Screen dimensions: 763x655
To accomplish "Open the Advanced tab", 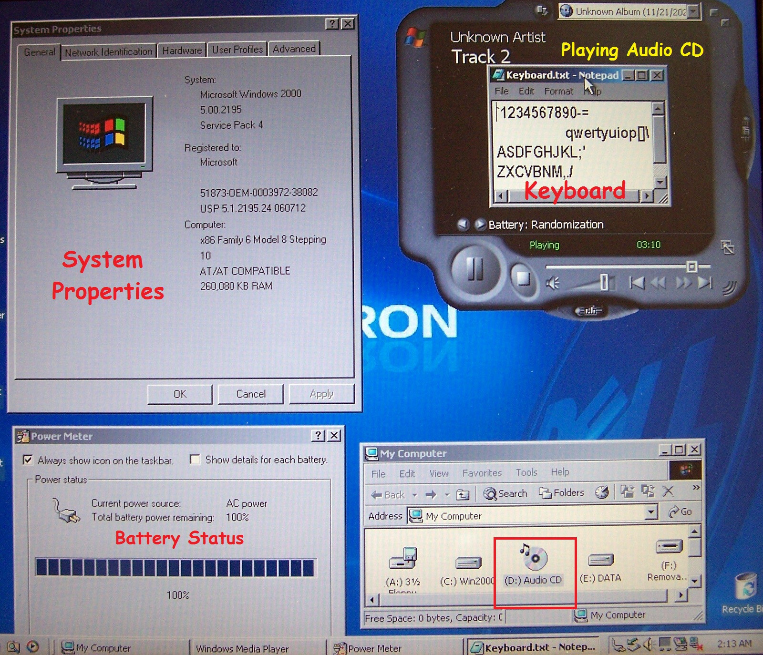I will point(294,49).
